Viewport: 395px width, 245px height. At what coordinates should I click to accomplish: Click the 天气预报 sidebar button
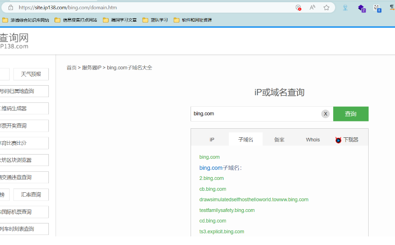click(x=31, y=74)
